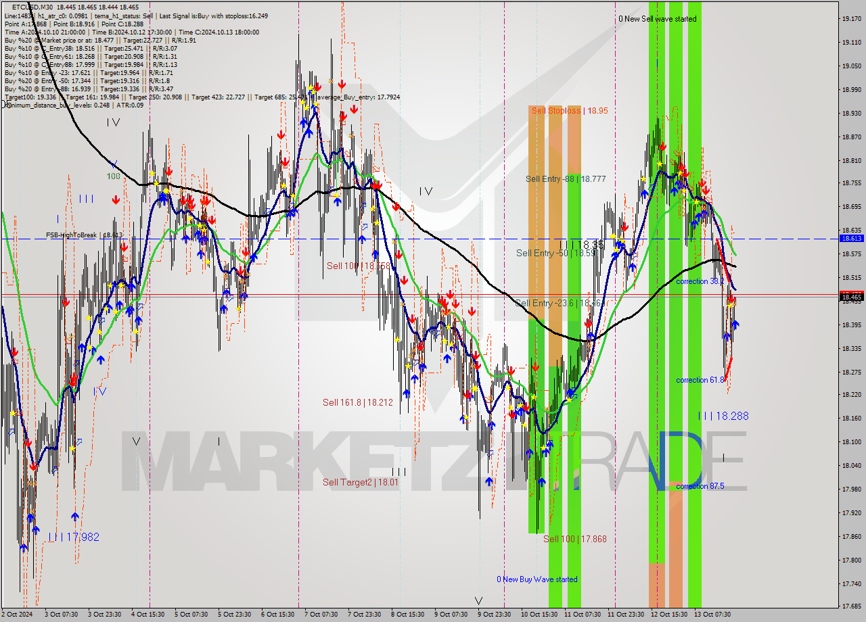Click the 'I I I 18.288' wave label

click(724, 416)
